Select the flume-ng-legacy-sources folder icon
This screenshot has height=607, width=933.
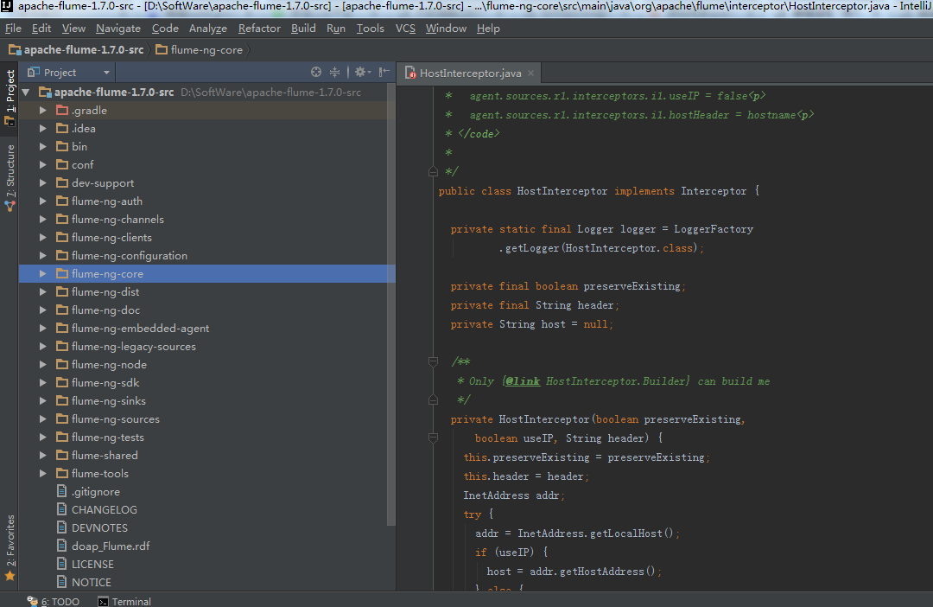click(x=62, y=346)
